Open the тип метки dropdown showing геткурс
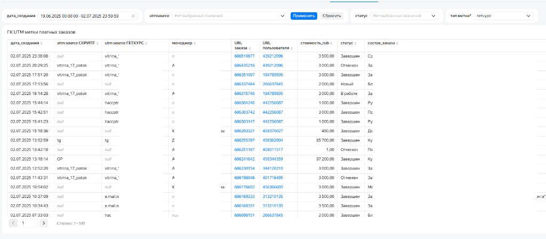Image resolution: width=546 pixels, height=239 pixels. point(503,15)
